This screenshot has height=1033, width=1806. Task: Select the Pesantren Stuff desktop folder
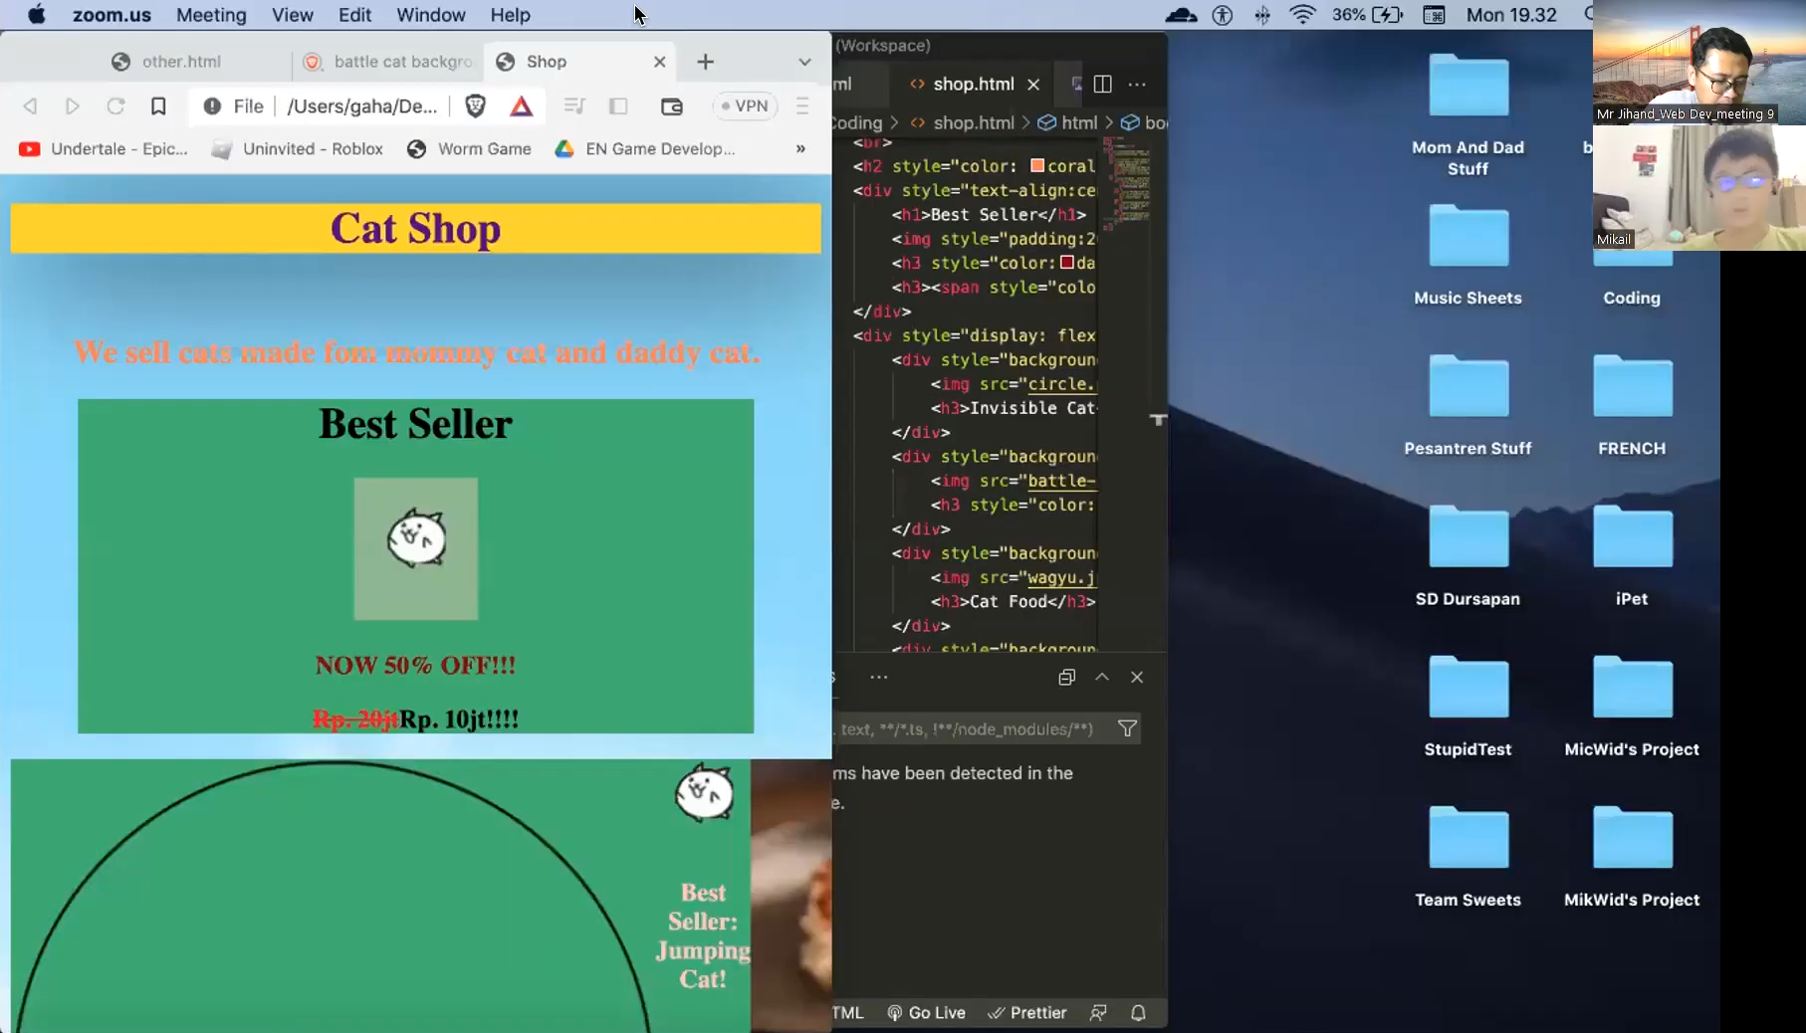point(1467,405)
